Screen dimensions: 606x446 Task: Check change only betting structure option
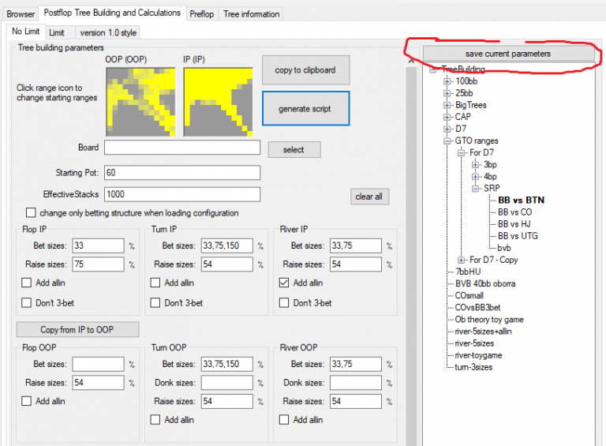coord(31,213)
